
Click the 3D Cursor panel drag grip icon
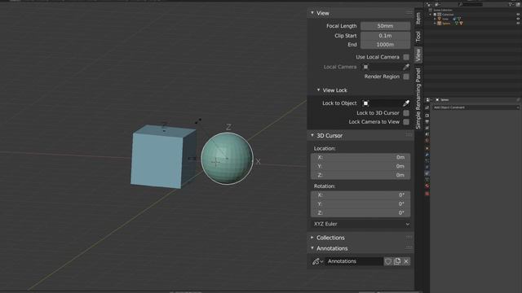(409, 135)
